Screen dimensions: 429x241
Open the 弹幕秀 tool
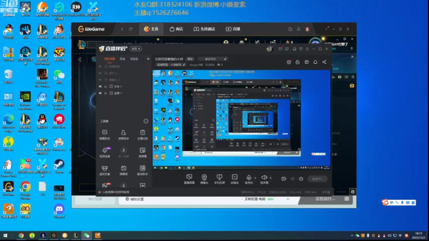point(123,170)
